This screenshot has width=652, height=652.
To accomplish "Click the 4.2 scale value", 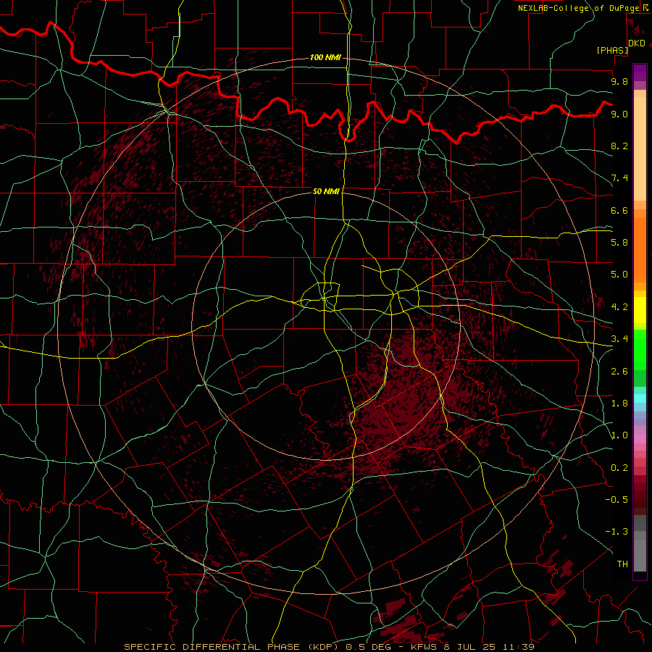I will pos(619,307).
